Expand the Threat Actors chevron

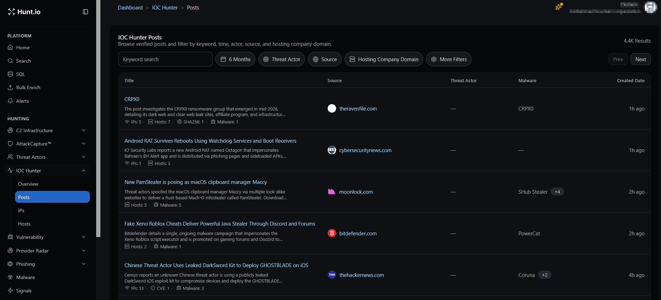[84, 157]
